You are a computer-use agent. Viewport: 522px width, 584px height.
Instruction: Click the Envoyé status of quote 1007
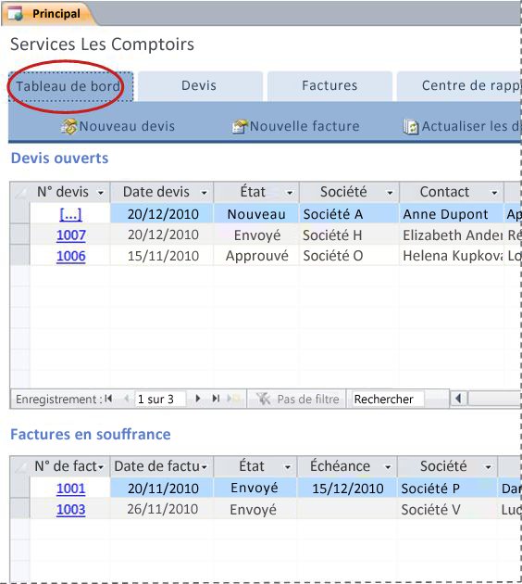pos(256,235)
